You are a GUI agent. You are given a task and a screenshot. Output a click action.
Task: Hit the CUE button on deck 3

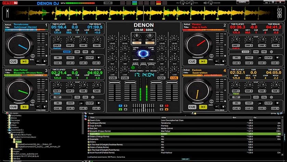pos(14,107)
